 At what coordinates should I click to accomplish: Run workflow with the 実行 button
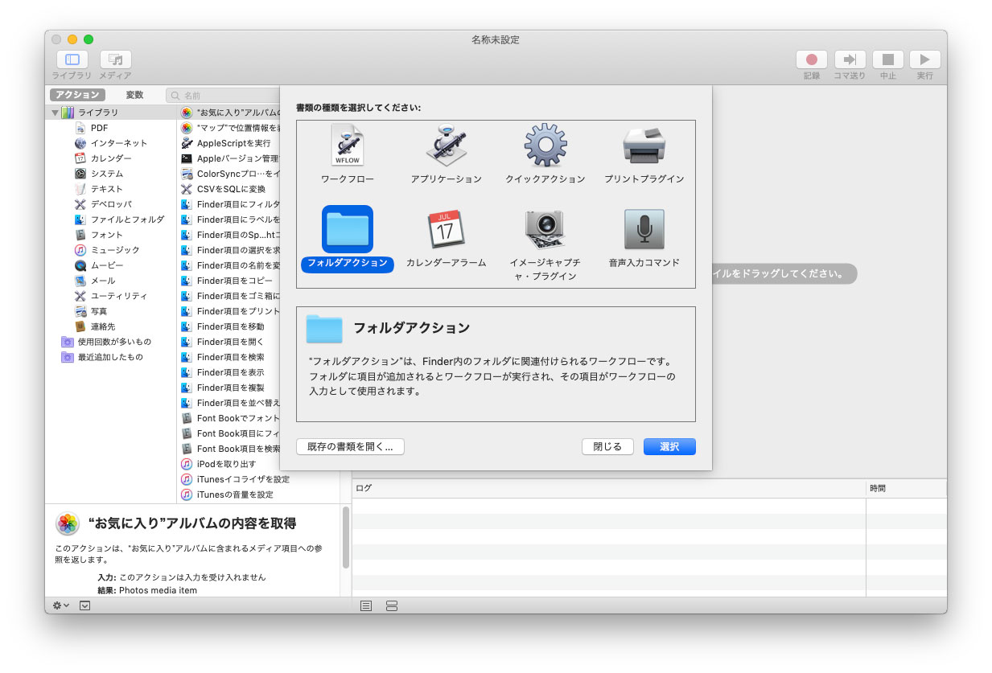(925, 60)
